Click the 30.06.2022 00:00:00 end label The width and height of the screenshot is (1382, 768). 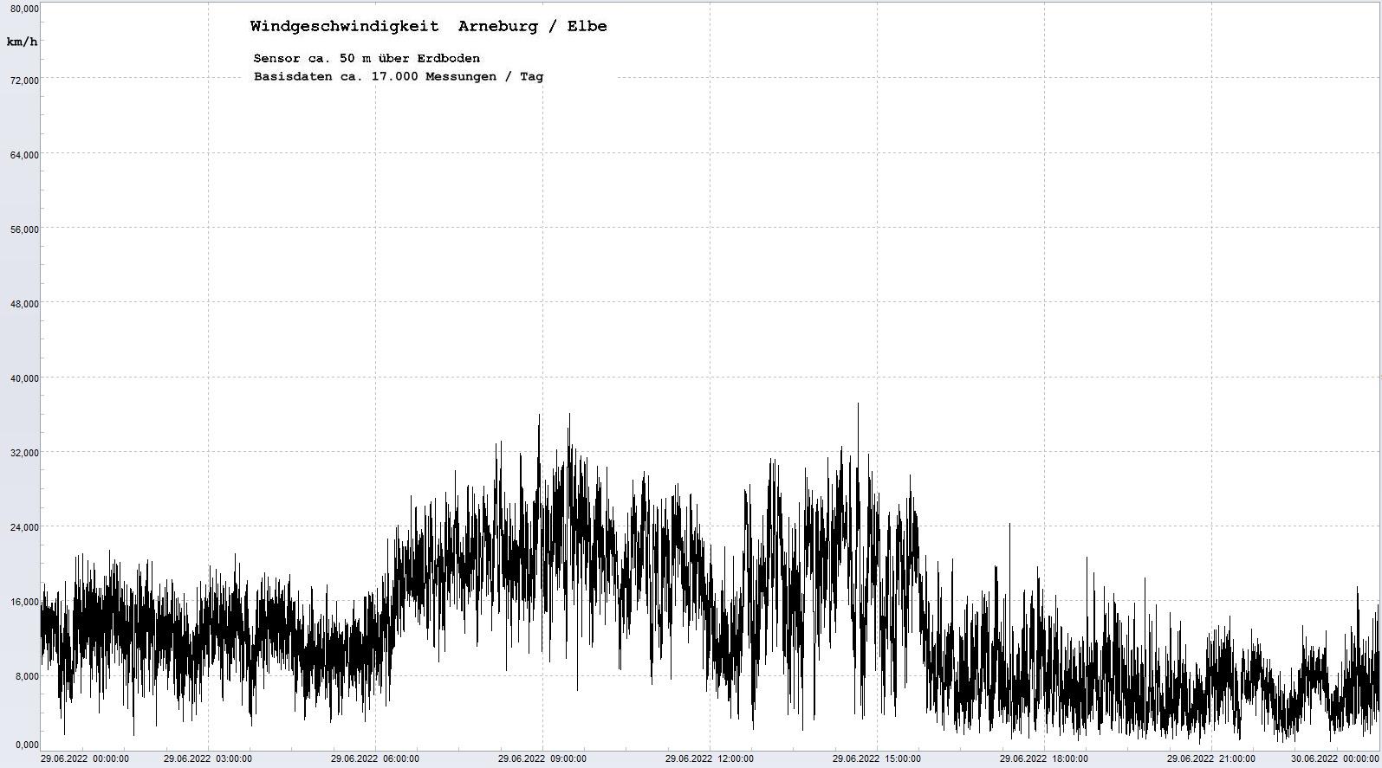1334,759
